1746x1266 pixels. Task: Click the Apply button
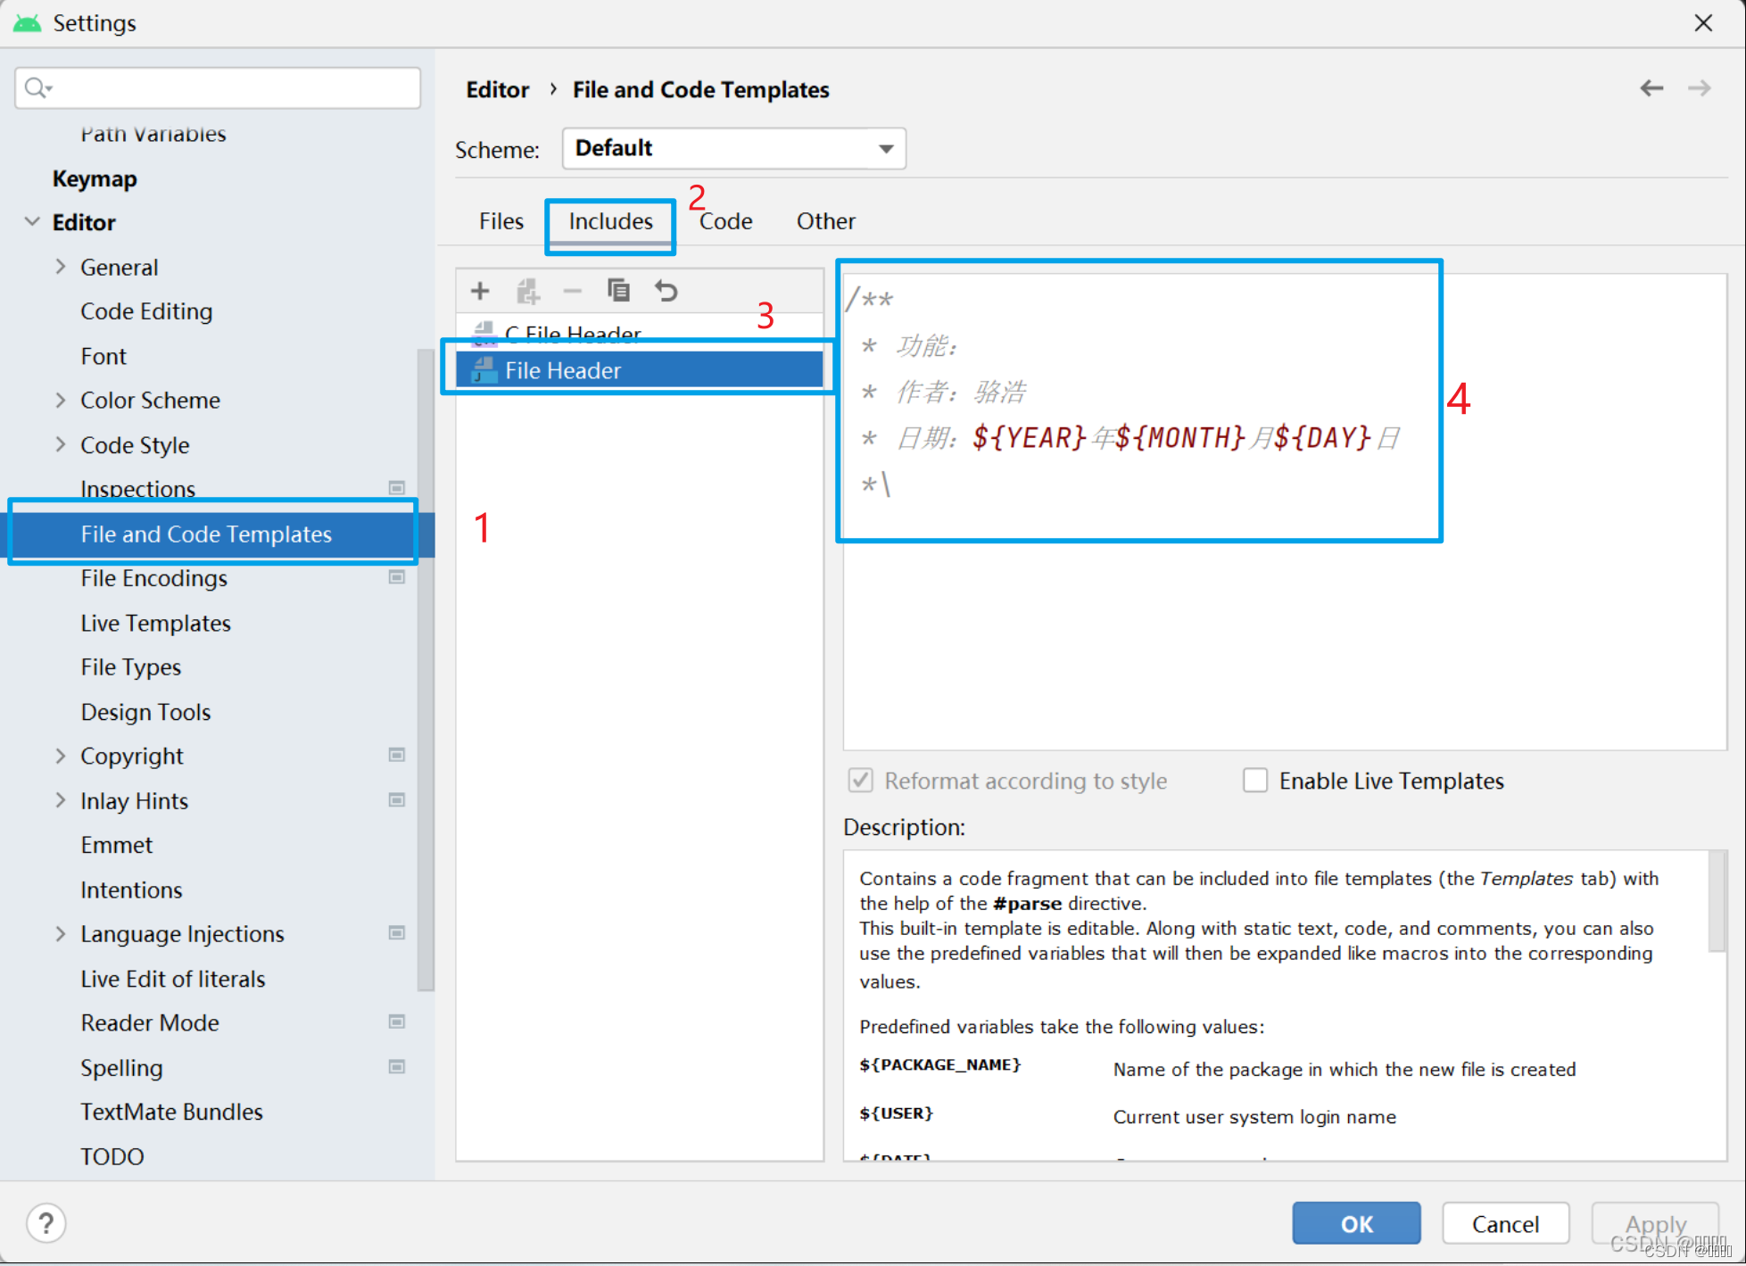1655,1223
